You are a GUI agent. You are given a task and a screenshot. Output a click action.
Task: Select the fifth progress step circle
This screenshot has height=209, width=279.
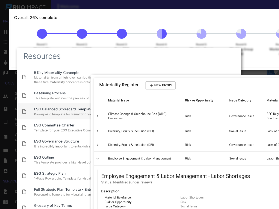click(202, 34)
